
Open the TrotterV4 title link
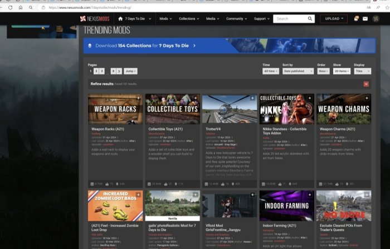[x=213, y=129]
